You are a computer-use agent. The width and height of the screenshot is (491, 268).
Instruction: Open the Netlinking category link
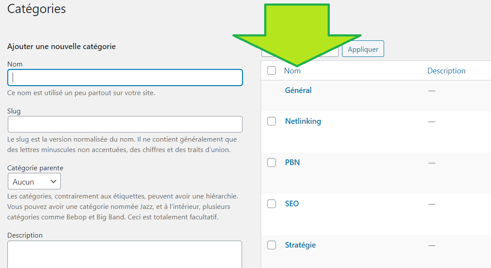coord(303,122)
